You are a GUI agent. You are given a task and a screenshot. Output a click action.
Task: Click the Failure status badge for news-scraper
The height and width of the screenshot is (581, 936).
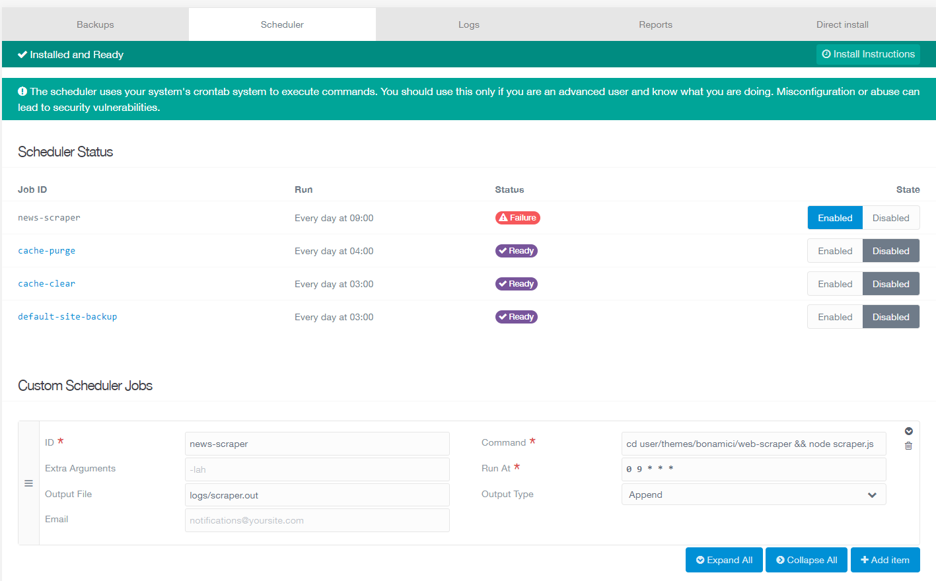518,218
